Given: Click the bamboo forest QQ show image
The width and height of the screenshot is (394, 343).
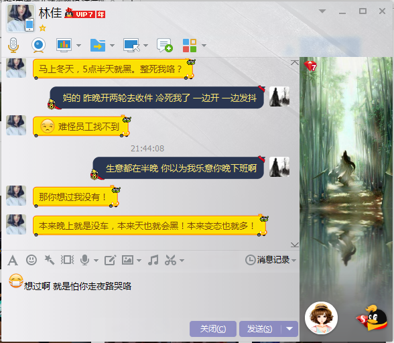Looking at the screenshot, I should (346, 176).
